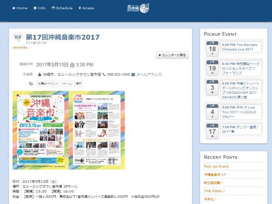
Task: Click the date 3 calendar badge
Action: (x=212, y=88)
